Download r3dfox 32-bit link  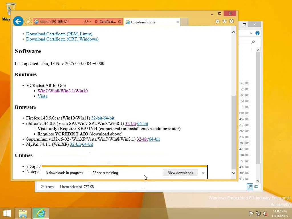(x=131, y=123)
